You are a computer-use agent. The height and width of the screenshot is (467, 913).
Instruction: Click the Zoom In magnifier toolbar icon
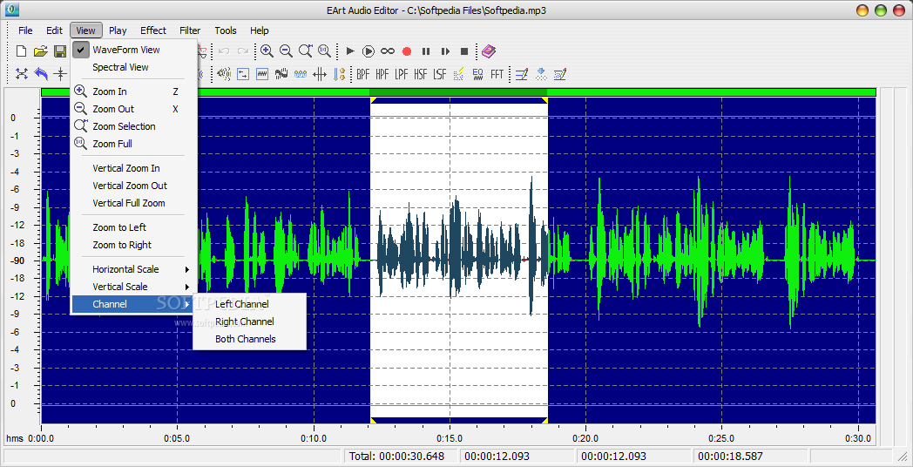point(267,51)
